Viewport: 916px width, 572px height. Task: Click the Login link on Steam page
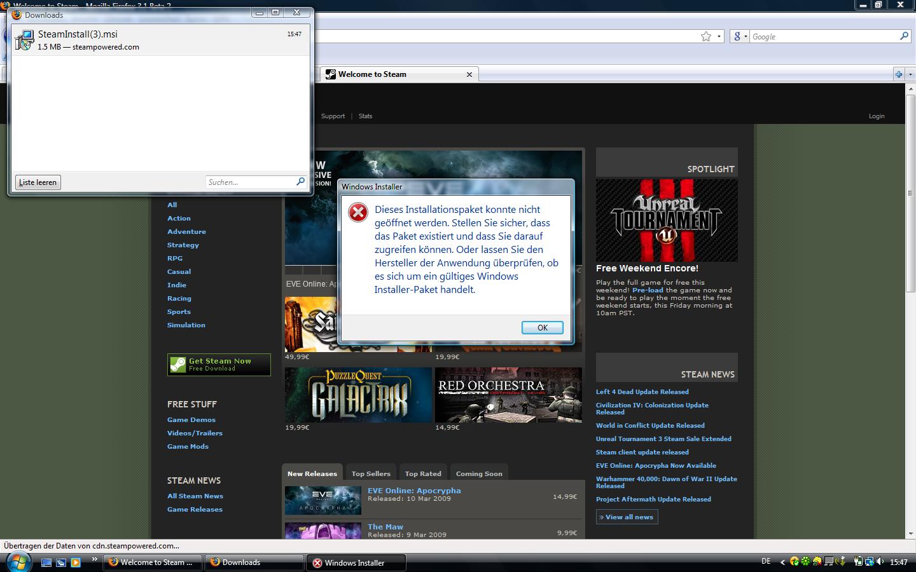tap(877, 116)
